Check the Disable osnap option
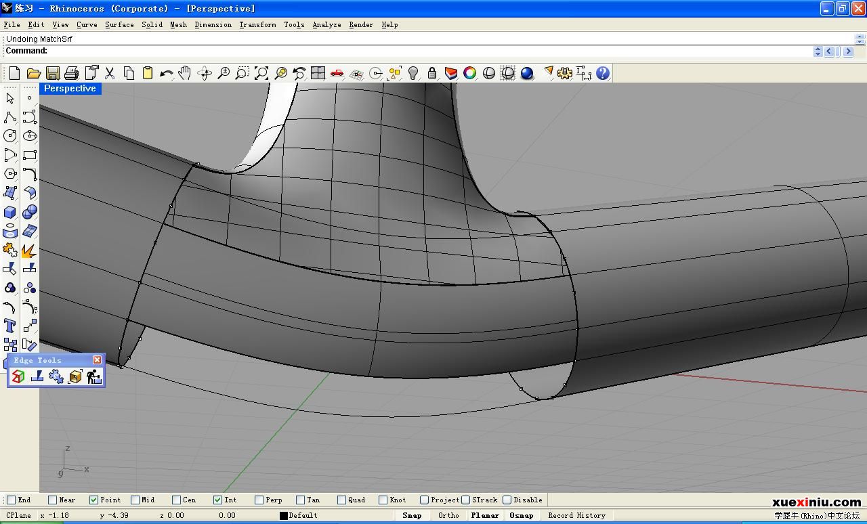The height and width of the screenshot is (524, 867). (507, 500)
